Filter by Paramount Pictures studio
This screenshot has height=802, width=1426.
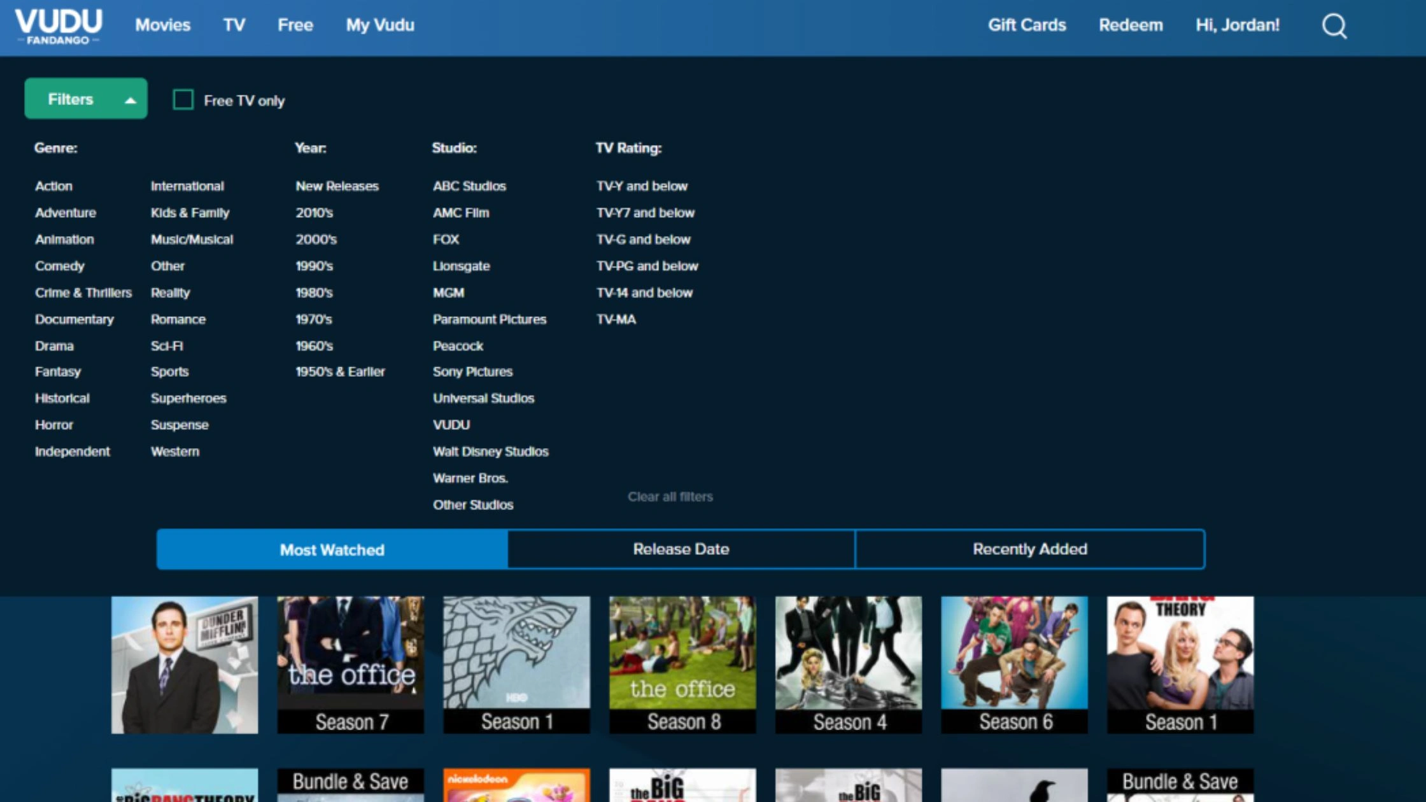[489, 319]
